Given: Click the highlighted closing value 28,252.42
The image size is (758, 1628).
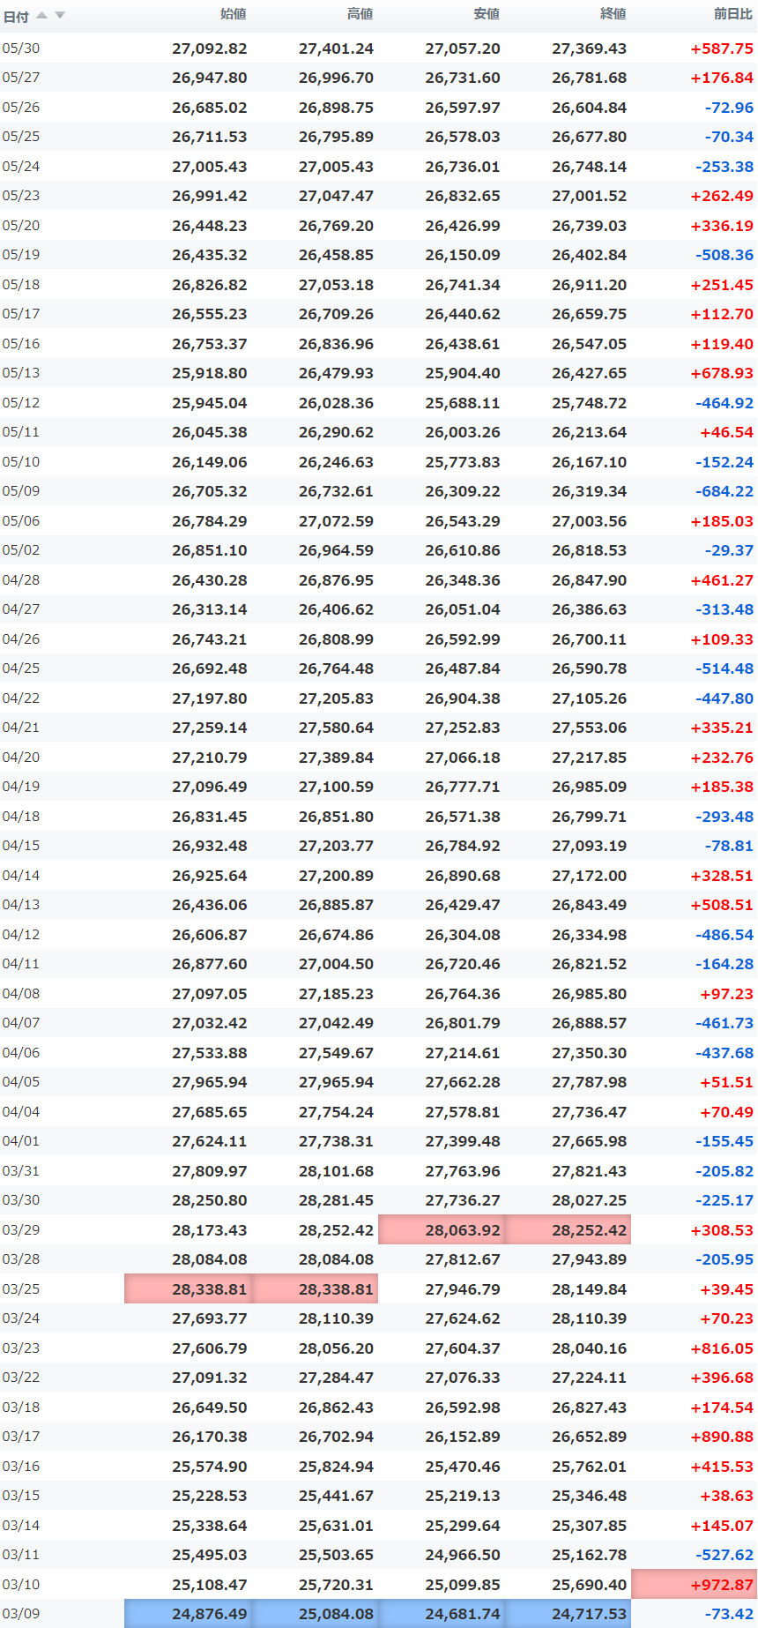Looking at the screenshot, I should pyautogui.click(x=568, y=1230).
